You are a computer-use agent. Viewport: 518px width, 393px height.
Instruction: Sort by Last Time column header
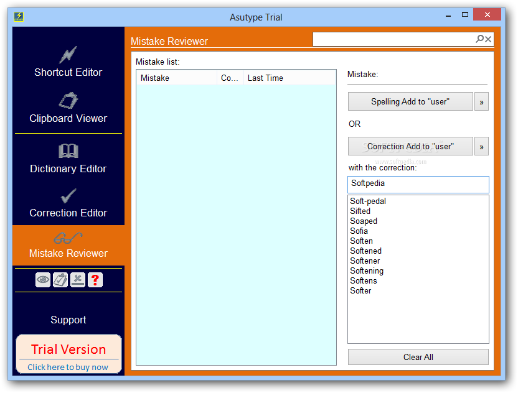pyautogui.click(x=290, y=78)
